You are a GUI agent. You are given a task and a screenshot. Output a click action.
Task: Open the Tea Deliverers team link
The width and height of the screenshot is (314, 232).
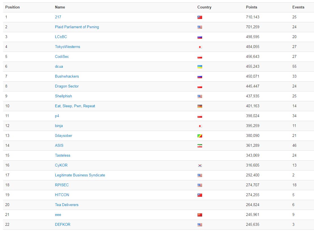point(66,205)
